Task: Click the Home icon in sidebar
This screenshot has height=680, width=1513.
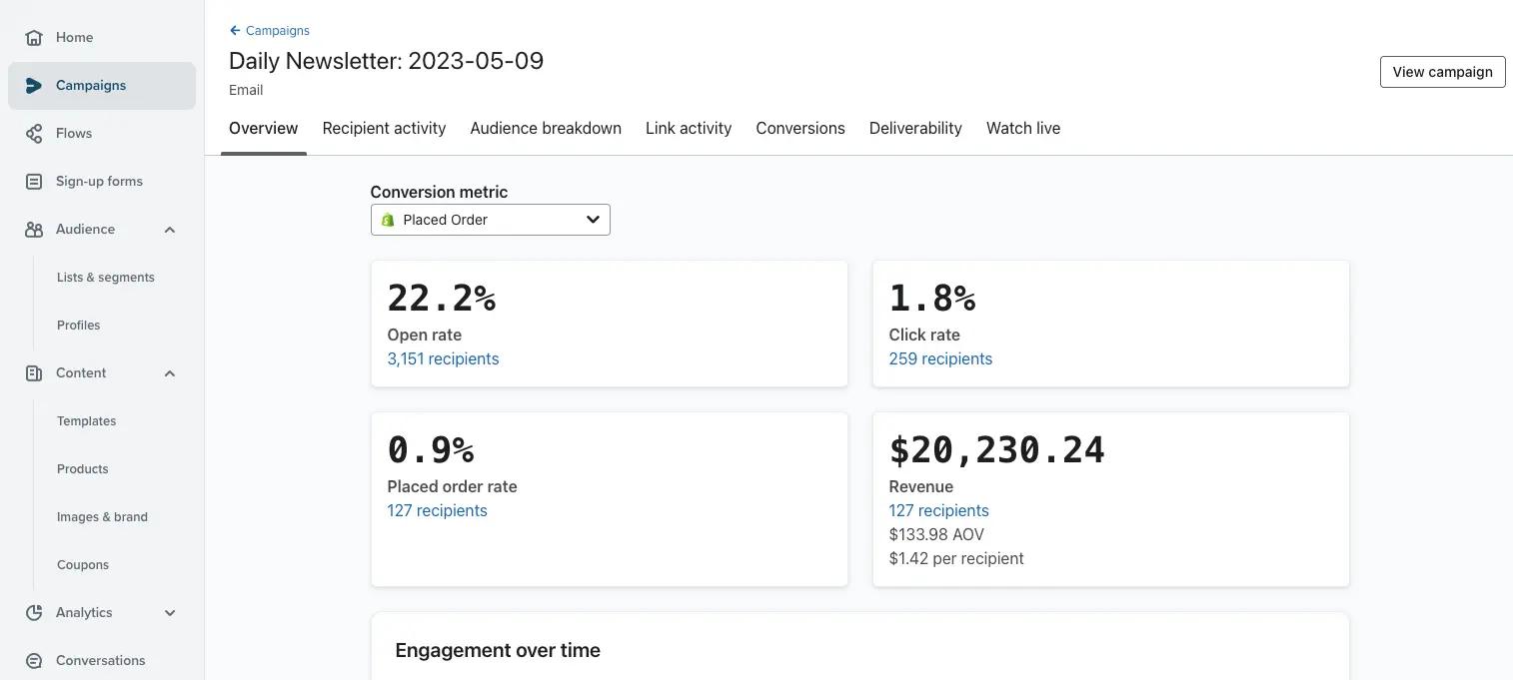Action: pos(33,37)
